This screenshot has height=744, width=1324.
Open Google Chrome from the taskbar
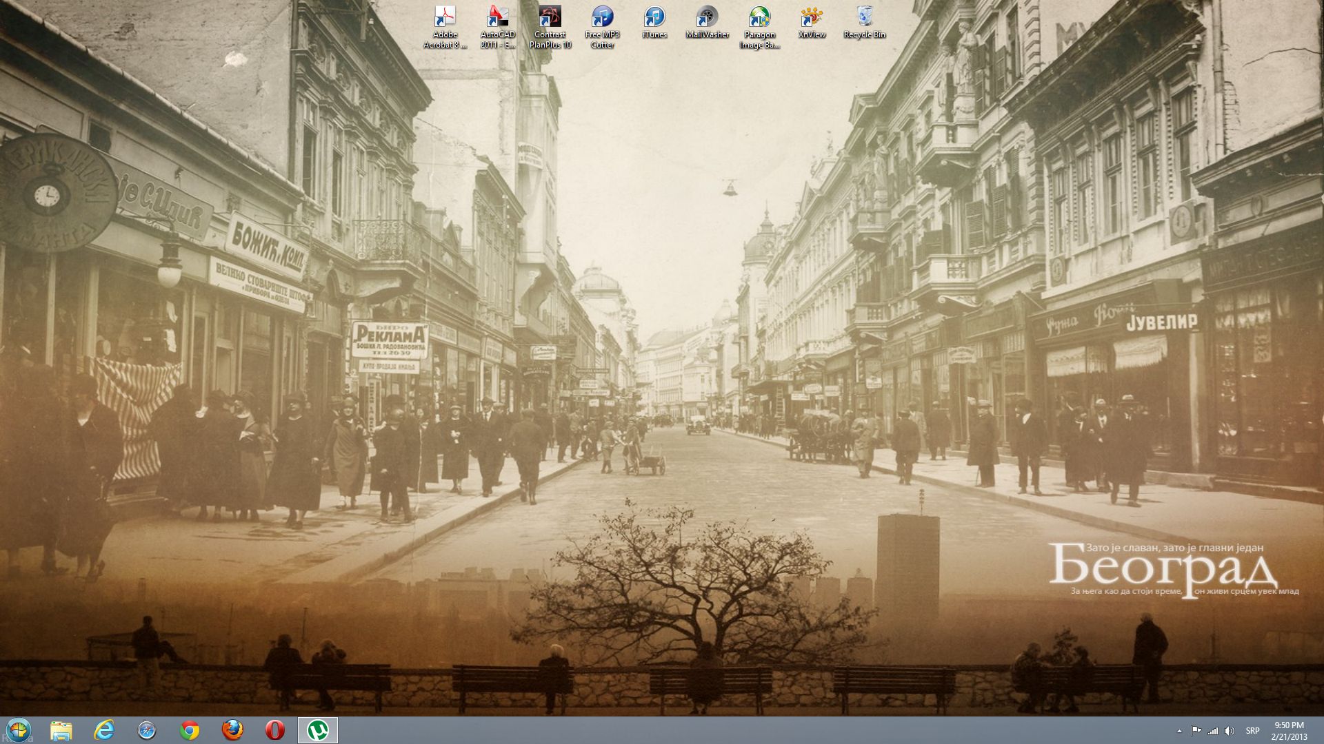190,730
